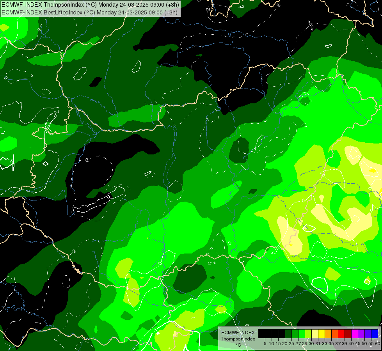The width and height of the screenshot is (382, 351).
Task: Click the legend tick value "15"
Action: click(x=279, y=344)
